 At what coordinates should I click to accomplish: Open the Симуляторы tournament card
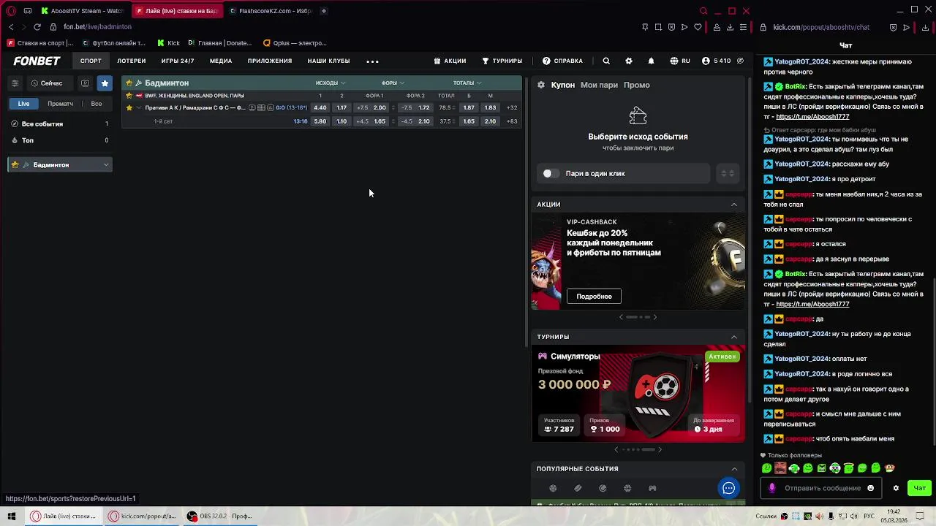[x=638, y=394]
